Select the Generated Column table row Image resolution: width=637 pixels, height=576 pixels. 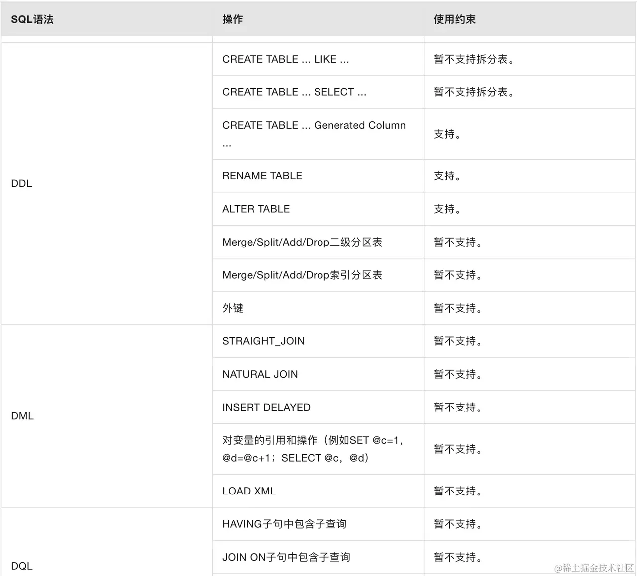314,134
